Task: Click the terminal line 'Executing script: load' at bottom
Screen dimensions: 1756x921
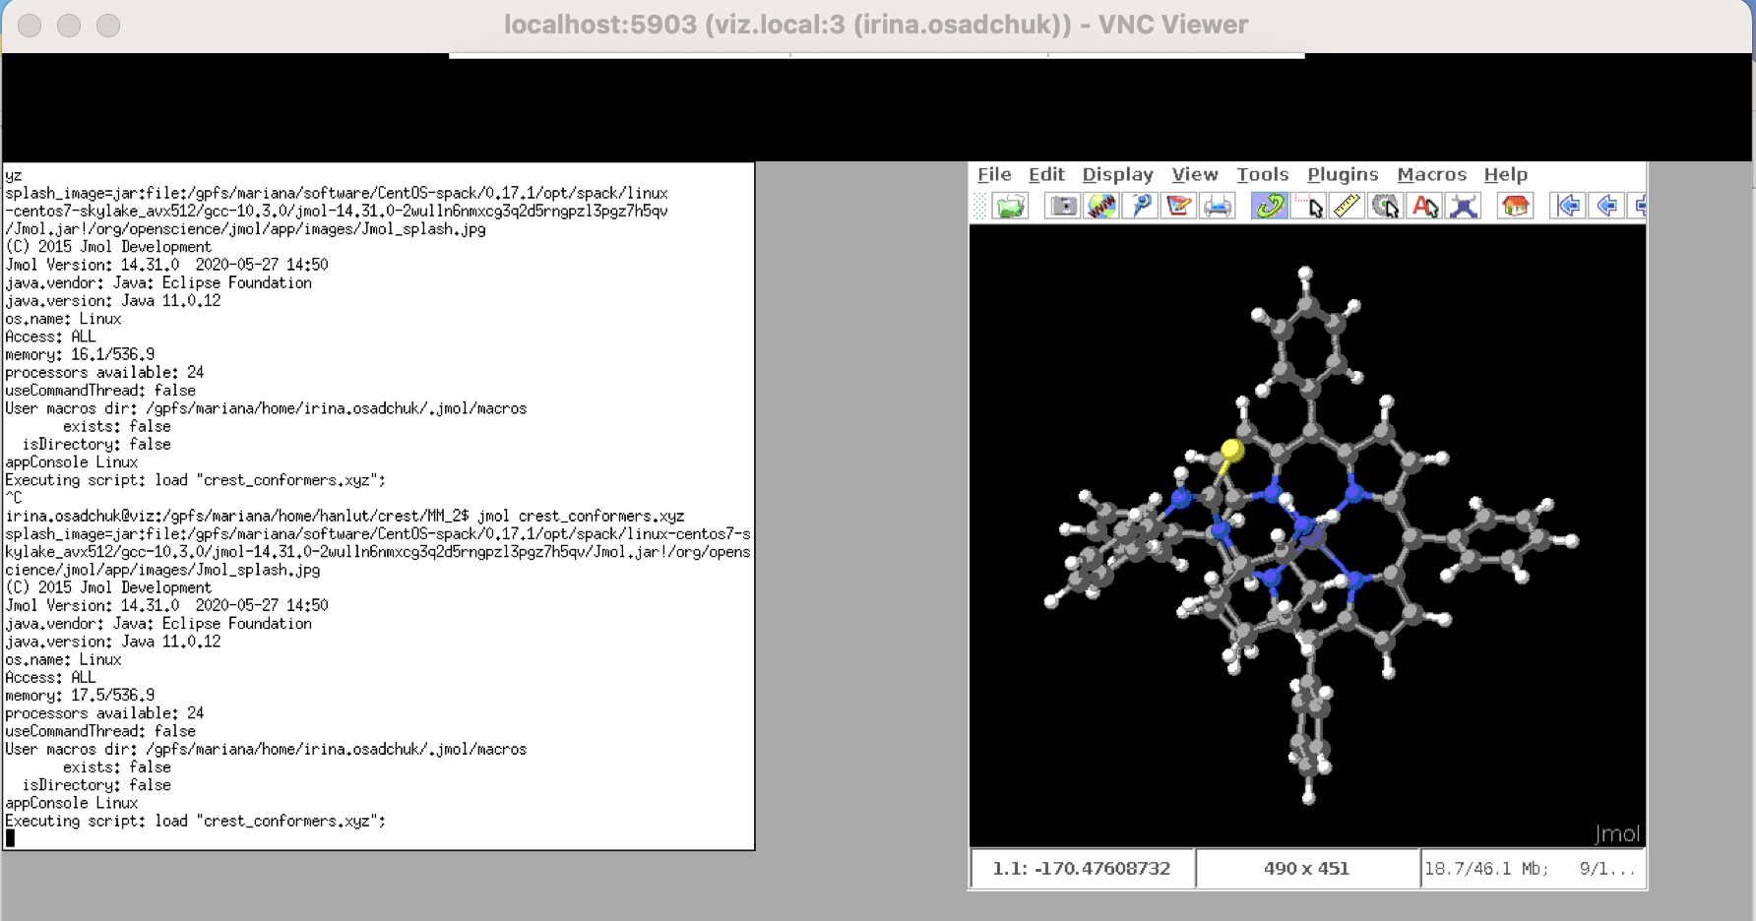Action: click(196, 821)
